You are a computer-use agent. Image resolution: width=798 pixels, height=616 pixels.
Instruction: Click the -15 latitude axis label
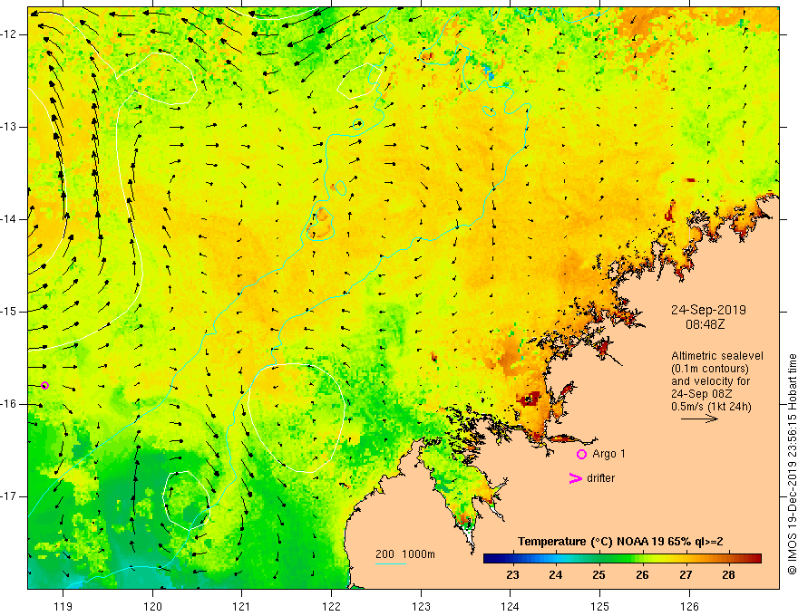click(x=9, y=312)
